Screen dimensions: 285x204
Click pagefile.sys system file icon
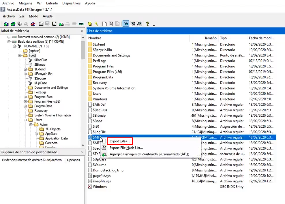[x=90, y=175]
